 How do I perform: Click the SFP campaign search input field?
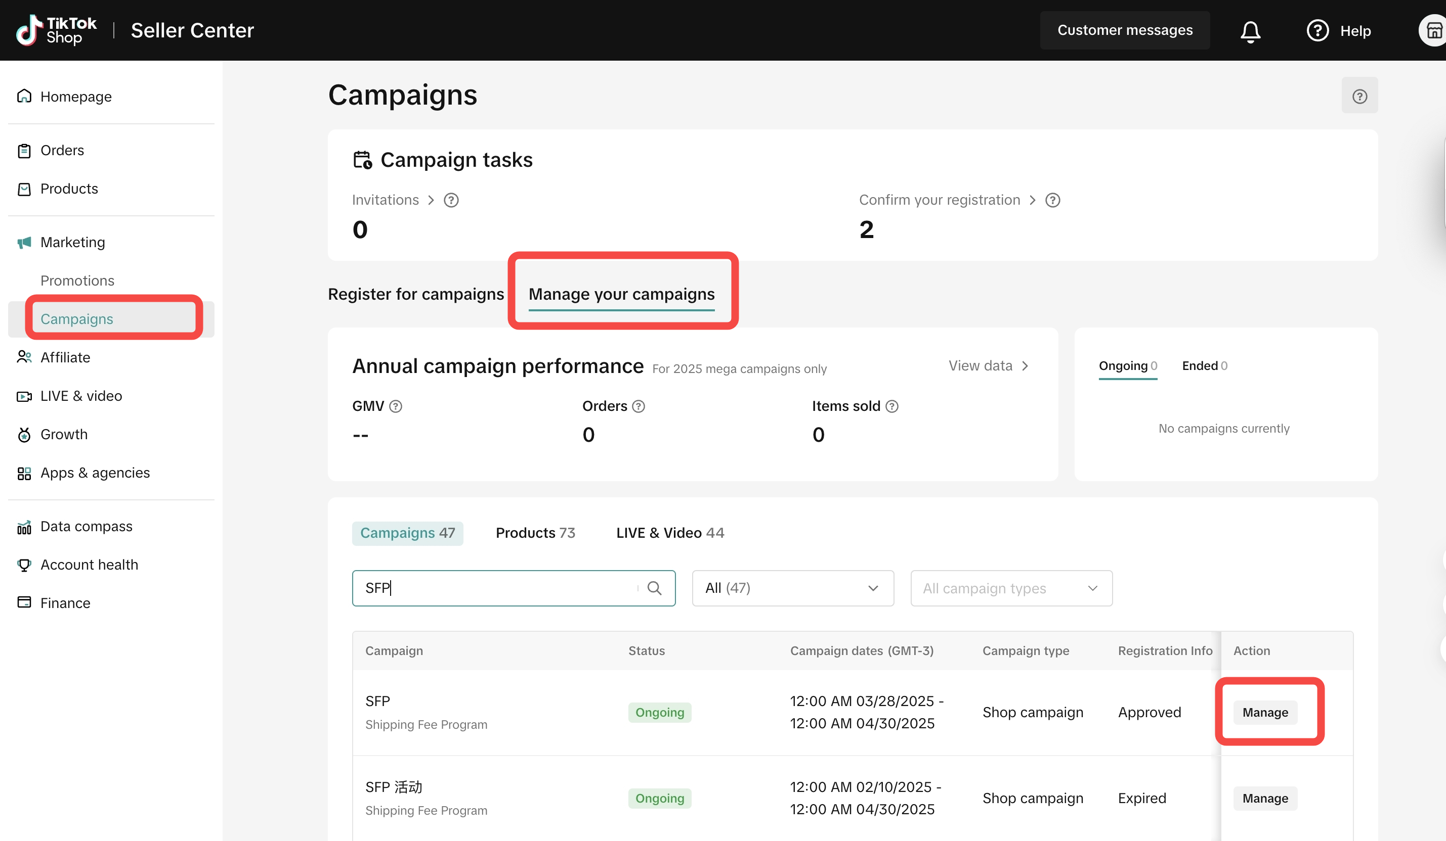pos(499,588)
